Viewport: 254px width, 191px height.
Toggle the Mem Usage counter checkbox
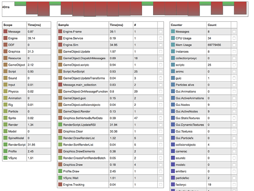point(234,45)
